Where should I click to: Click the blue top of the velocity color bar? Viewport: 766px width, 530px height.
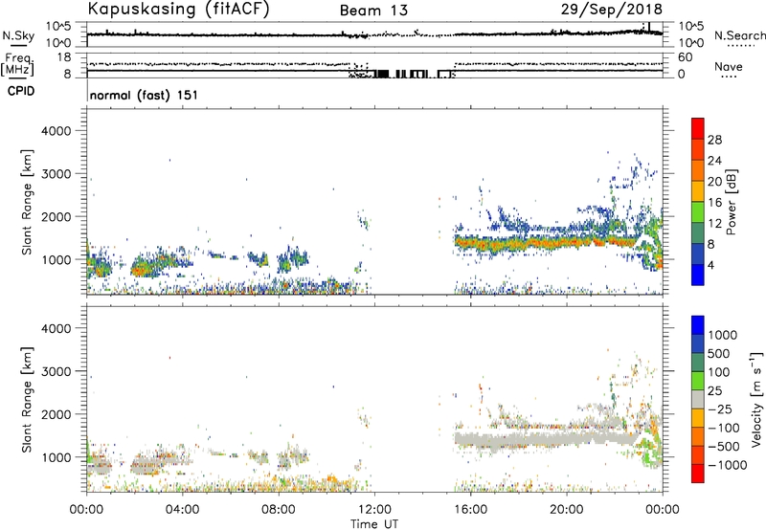tap(698, 325)
